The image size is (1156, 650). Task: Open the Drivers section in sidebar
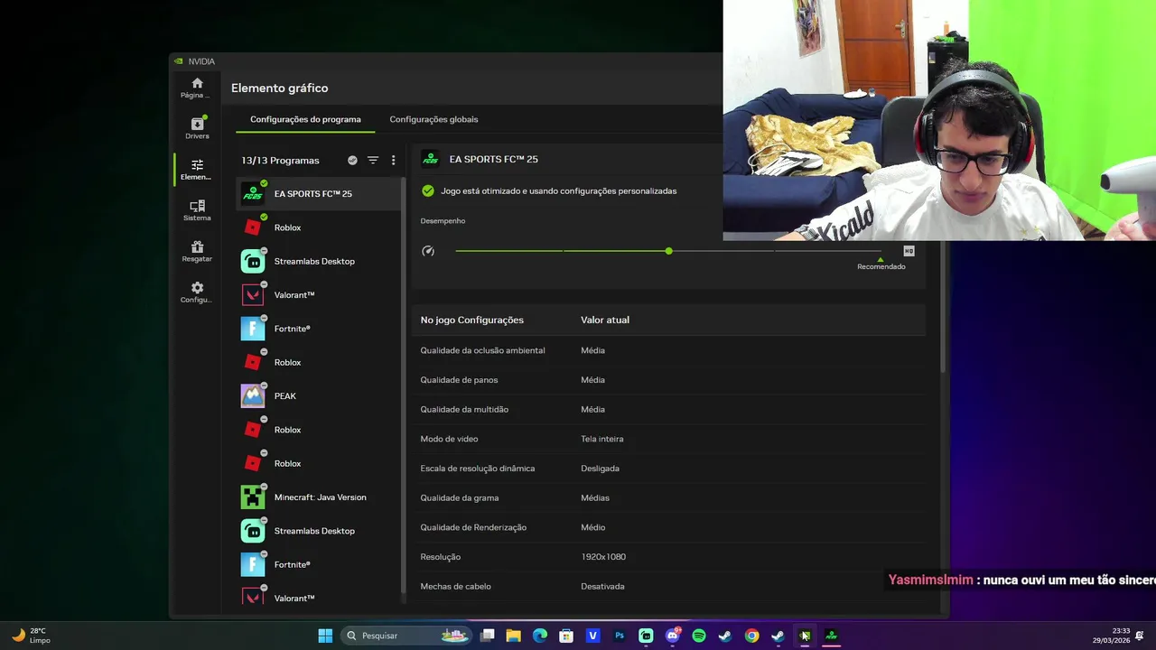197,128
